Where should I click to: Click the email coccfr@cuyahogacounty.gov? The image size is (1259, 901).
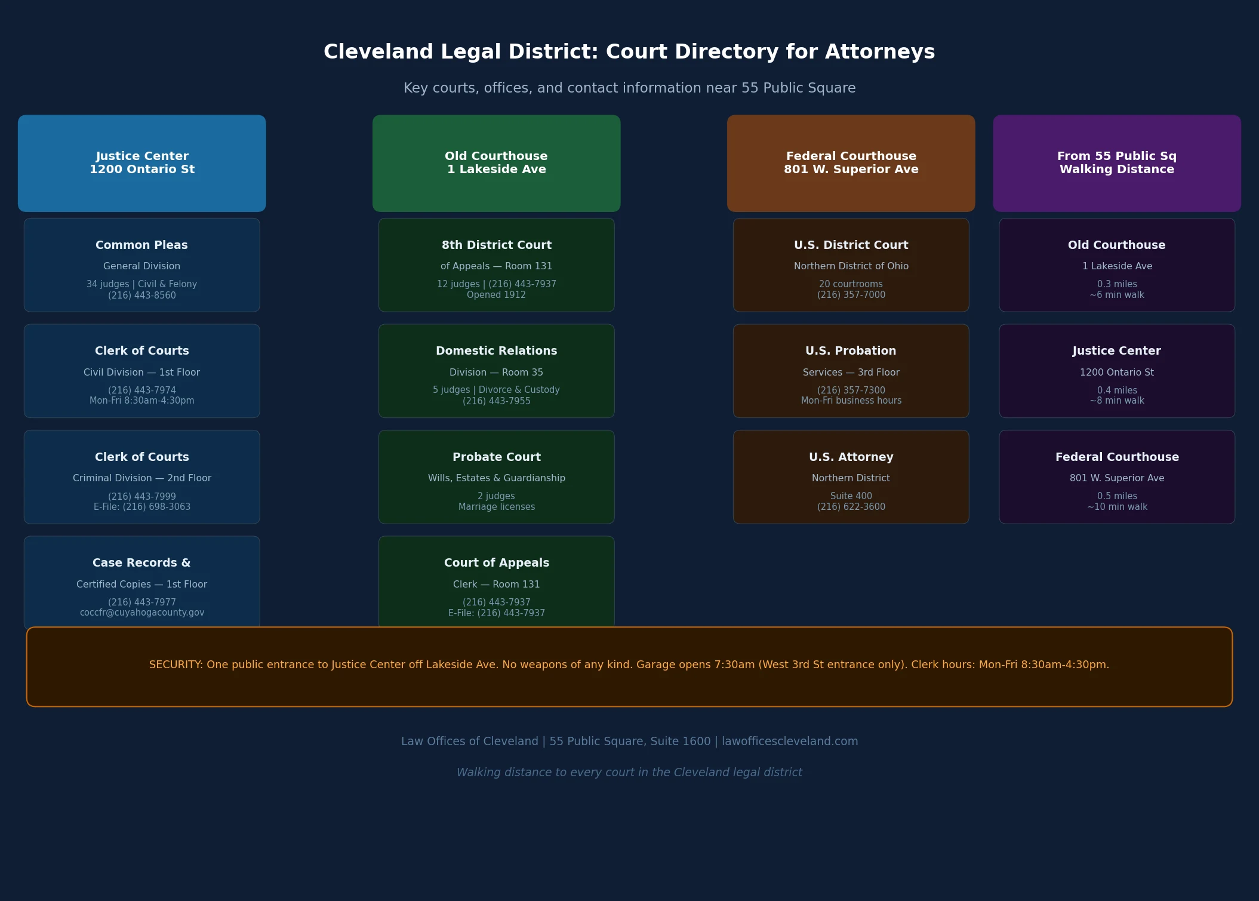tap(142, 613)
